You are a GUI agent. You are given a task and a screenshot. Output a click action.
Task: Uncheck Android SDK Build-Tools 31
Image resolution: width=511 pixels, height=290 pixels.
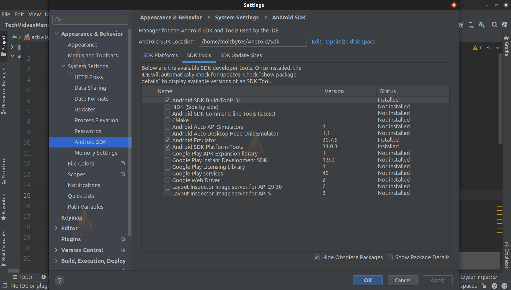167,100
